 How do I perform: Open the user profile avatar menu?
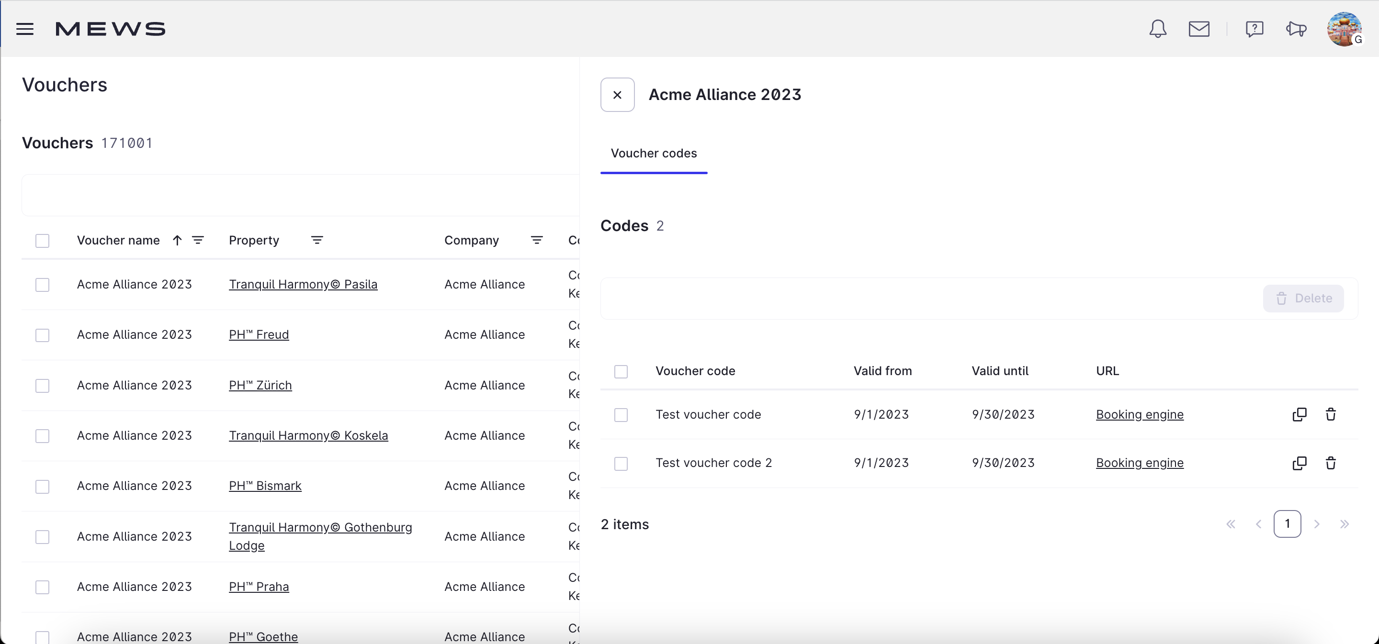[1344, 29]
